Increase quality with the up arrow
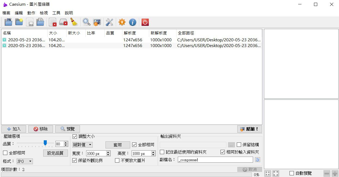 pyautogui.click(x=66, y=142)
